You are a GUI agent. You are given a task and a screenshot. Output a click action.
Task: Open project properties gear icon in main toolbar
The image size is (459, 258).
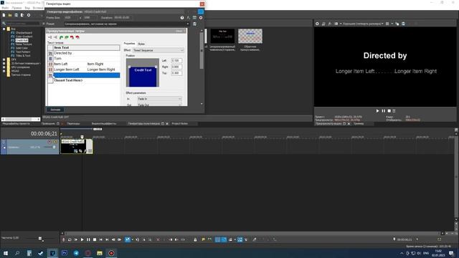click(29, 15)
